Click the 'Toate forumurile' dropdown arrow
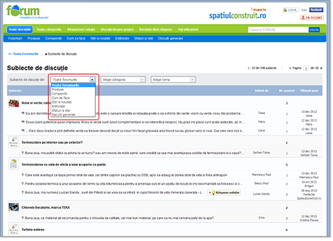333x241 pixels. click(92, 80)
